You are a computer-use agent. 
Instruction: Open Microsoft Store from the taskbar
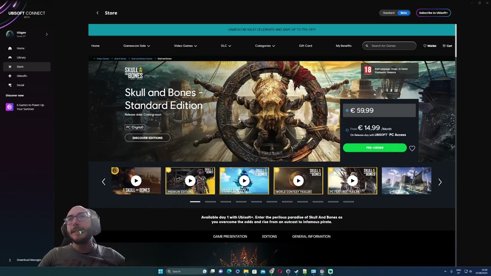(x=254, y=271)
